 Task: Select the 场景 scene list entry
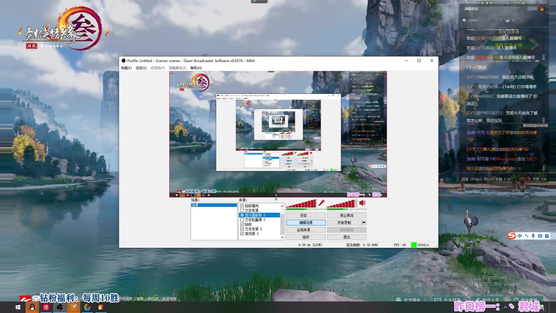point(214,205)
